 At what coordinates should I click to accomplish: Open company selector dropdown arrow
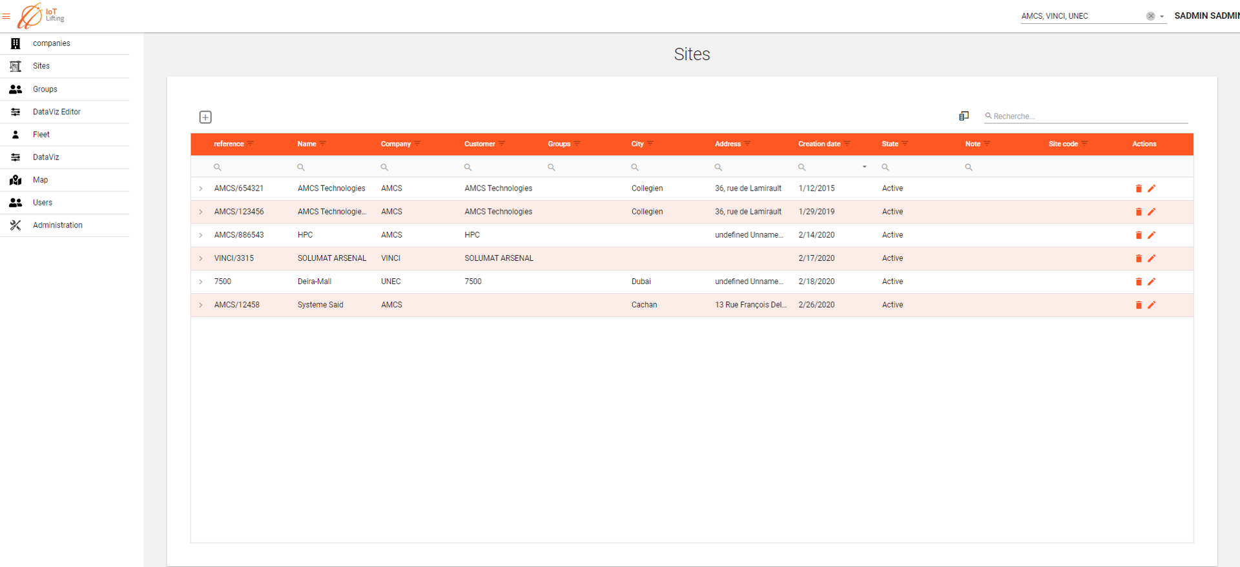[x=1162, y=17]
